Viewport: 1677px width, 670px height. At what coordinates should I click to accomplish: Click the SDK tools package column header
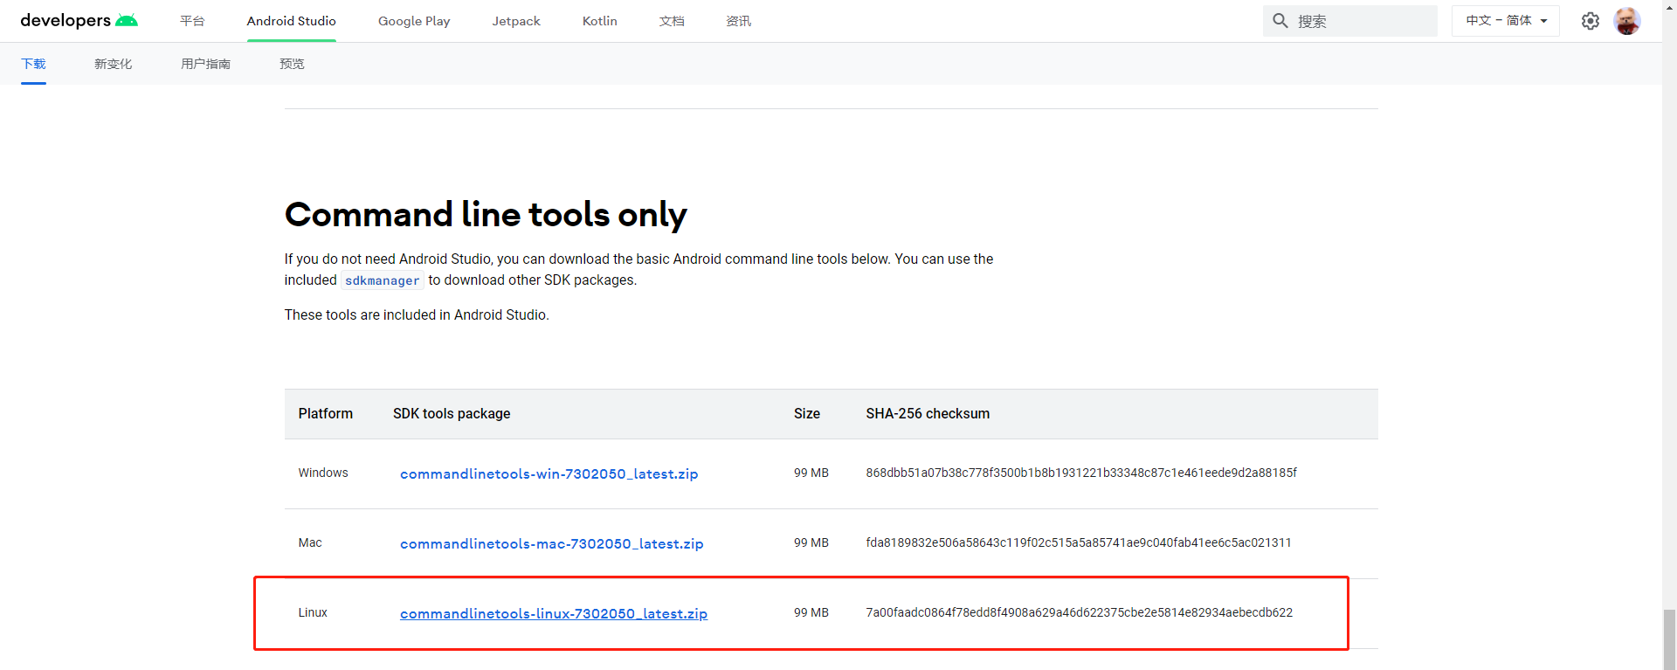pos(452,414)
